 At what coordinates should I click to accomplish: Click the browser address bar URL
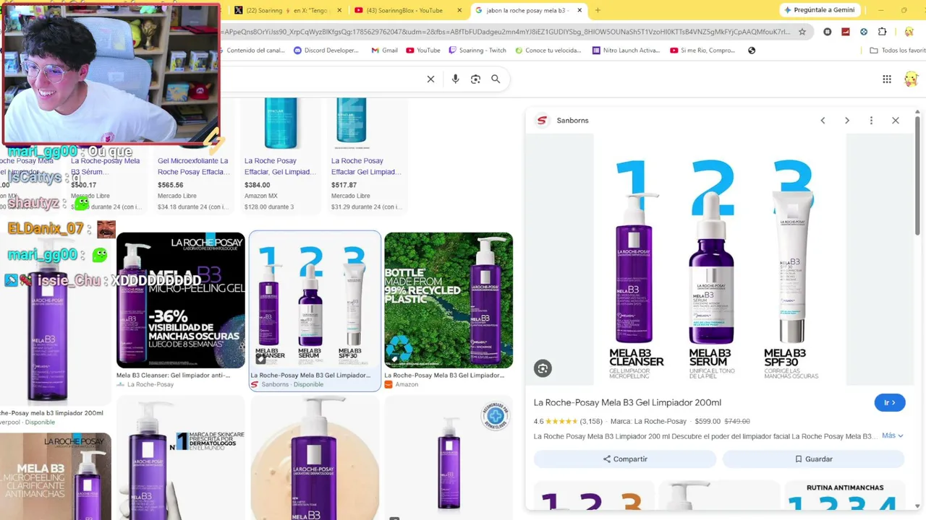click(506, 32)
